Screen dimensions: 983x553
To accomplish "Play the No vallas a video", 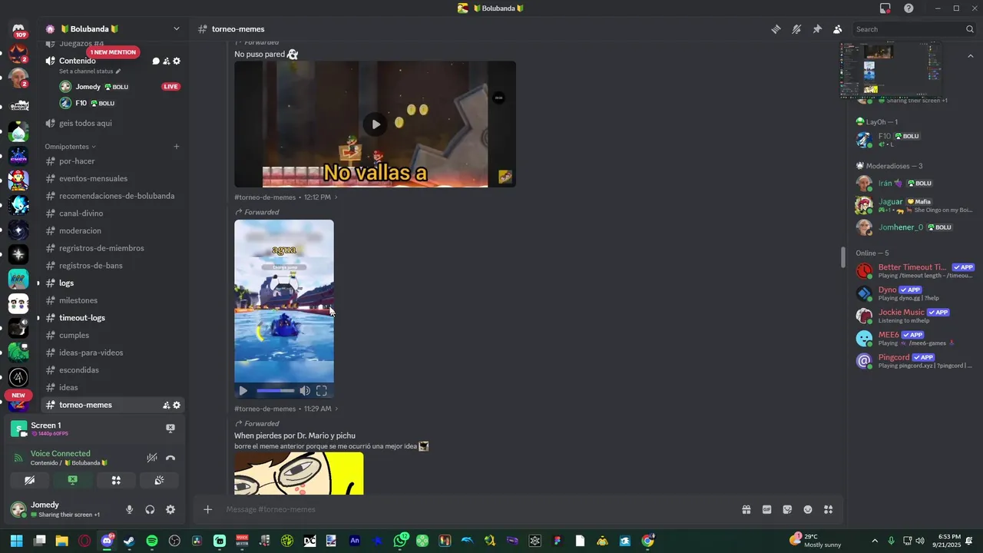I will coord(375,124).
